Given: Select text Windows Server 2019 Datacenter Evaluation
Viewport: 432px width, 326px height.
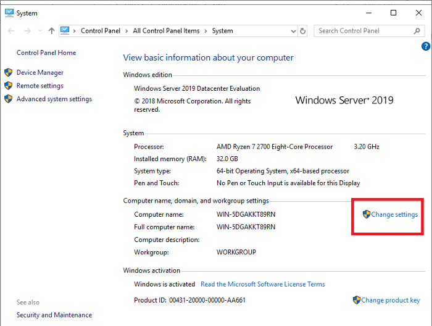Looking at the screenshot, I should click(197, 88).
